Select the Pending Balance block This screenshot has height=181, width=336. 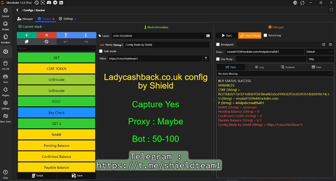tap(56, 145)
